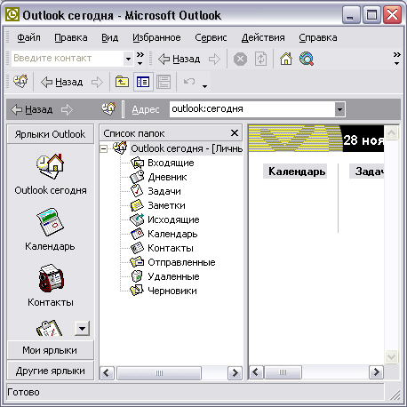Open the Действия menu
Viewport: 407px width, 407px height.
pos(263,37)
